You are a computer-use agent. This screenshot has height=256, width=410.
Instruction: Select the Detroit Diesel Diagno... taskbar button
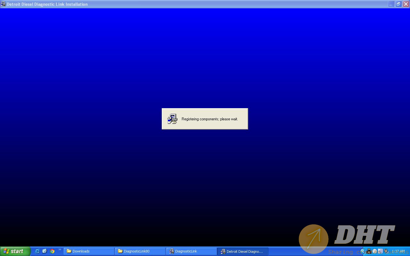242,251
